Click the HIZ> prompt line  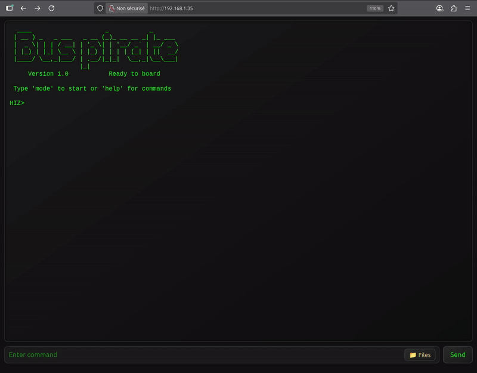point(17,103)
